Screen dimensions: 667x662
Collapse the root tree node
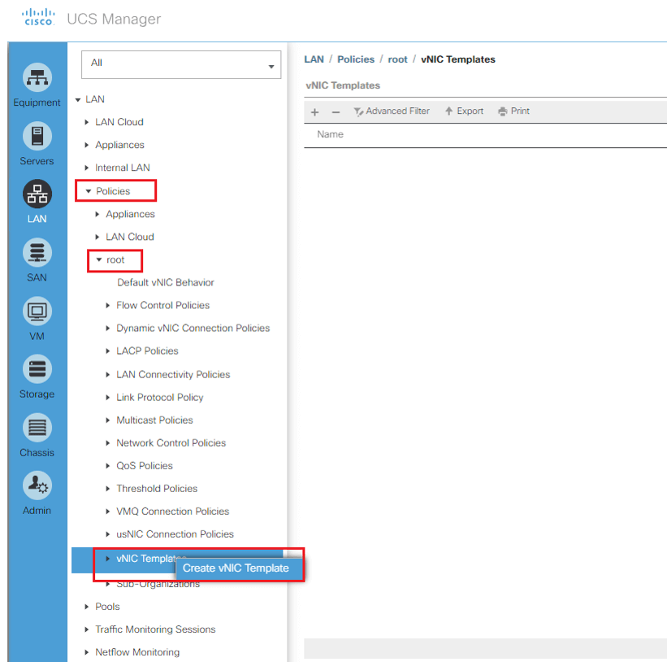[98, 259]
